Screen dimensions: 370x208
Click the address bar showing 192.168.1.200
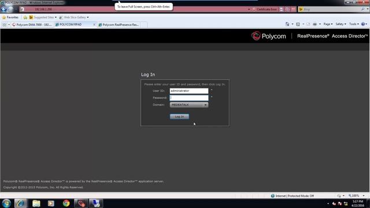coord(135,9)
